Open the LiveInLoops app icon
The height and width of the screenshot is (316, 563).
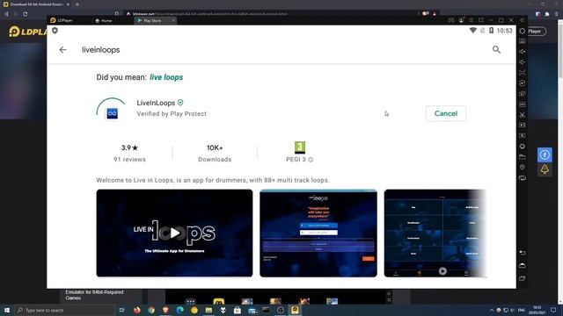tap(112, 113)
